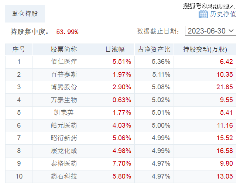Click the 序号 column header
This screenshot has width=240, height=190.
click(19, 49)
